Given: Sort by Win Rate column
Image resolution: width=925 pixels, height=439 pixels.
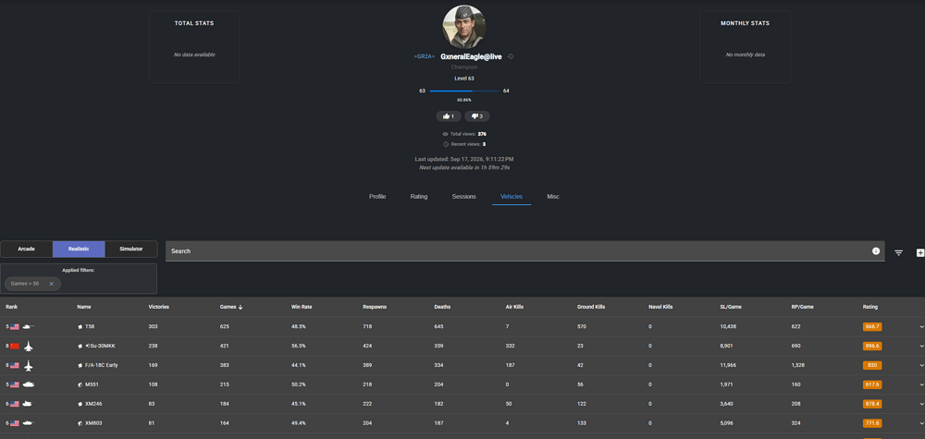Looking at the screenshot, I should (x=302, y=307).
